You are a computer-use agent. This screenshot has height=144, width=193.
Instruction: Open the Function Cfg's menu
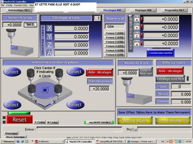click(21, 5)
